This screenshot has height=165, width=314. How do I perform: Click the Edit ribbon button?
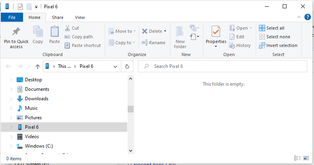coord(237,37)
